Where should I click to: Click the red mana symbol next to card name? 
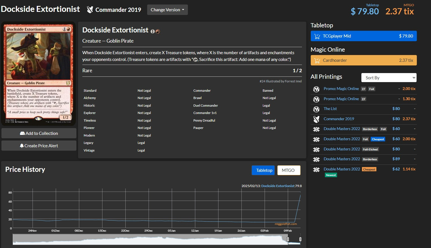158,31
